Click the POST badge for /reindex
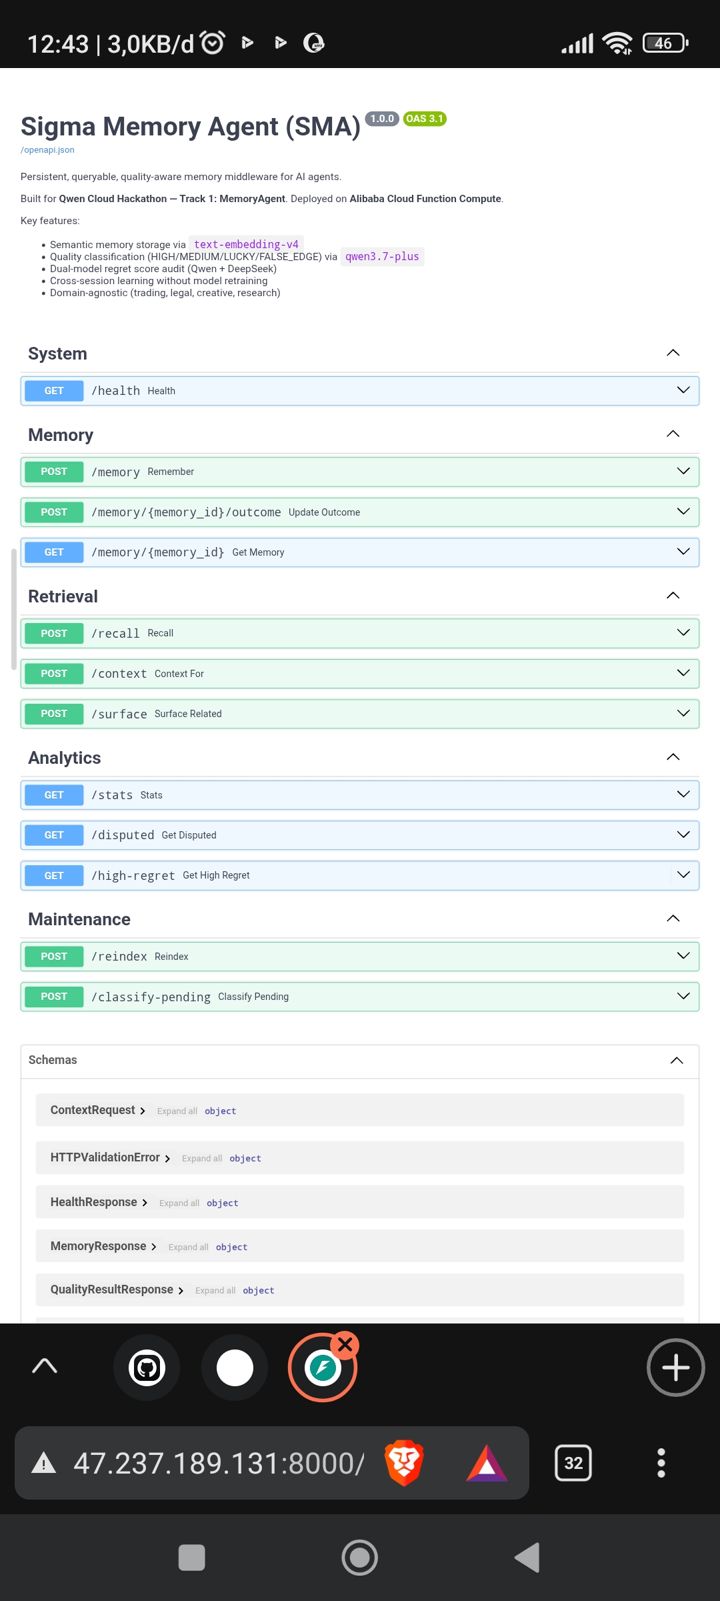This screenshot has width=720, height=1601. 54,957
